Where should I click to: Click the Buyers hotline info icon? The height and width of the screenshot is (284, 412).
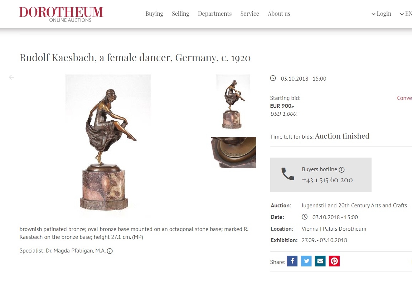pos(341,170)
